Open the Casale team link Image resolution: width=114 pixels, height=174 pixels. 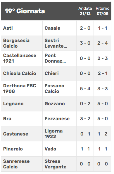pos(52,28)
